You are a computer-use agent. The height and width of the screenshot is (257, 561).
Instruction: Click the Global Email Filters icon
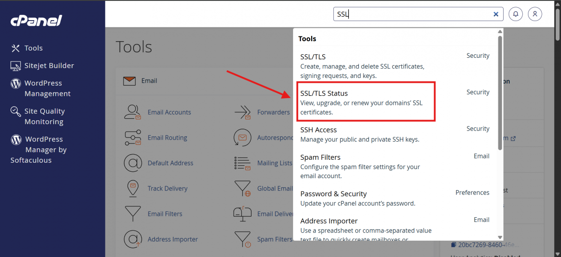tap(242, 188)
